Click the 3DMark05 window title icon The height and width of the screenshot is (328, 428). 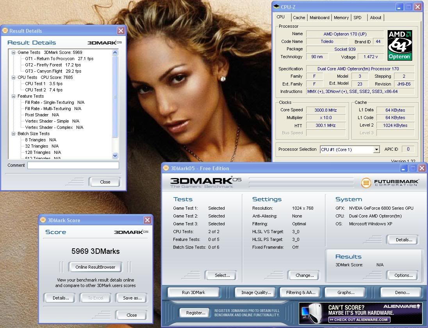[166, 168]
